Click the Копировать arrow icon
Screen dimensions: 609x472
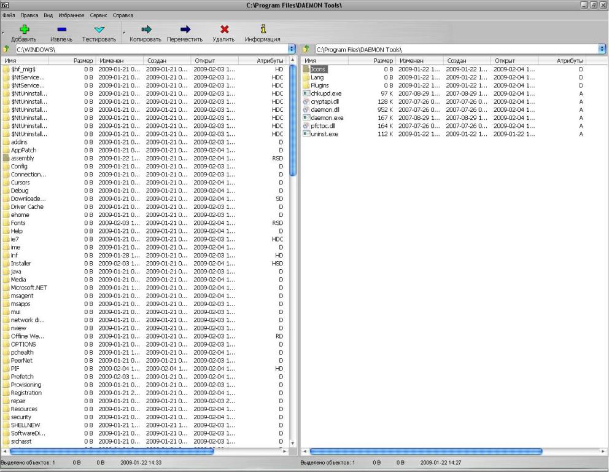147,29
